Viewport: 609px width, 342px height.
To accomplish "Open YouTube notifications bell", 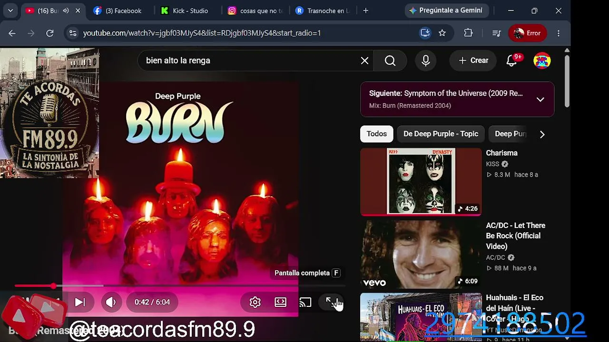I will point(512,61).
